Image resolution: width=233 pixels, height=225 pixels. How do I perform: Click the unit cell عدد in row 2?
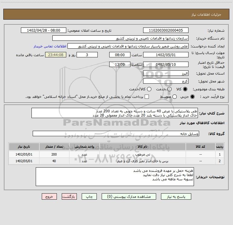84,161
